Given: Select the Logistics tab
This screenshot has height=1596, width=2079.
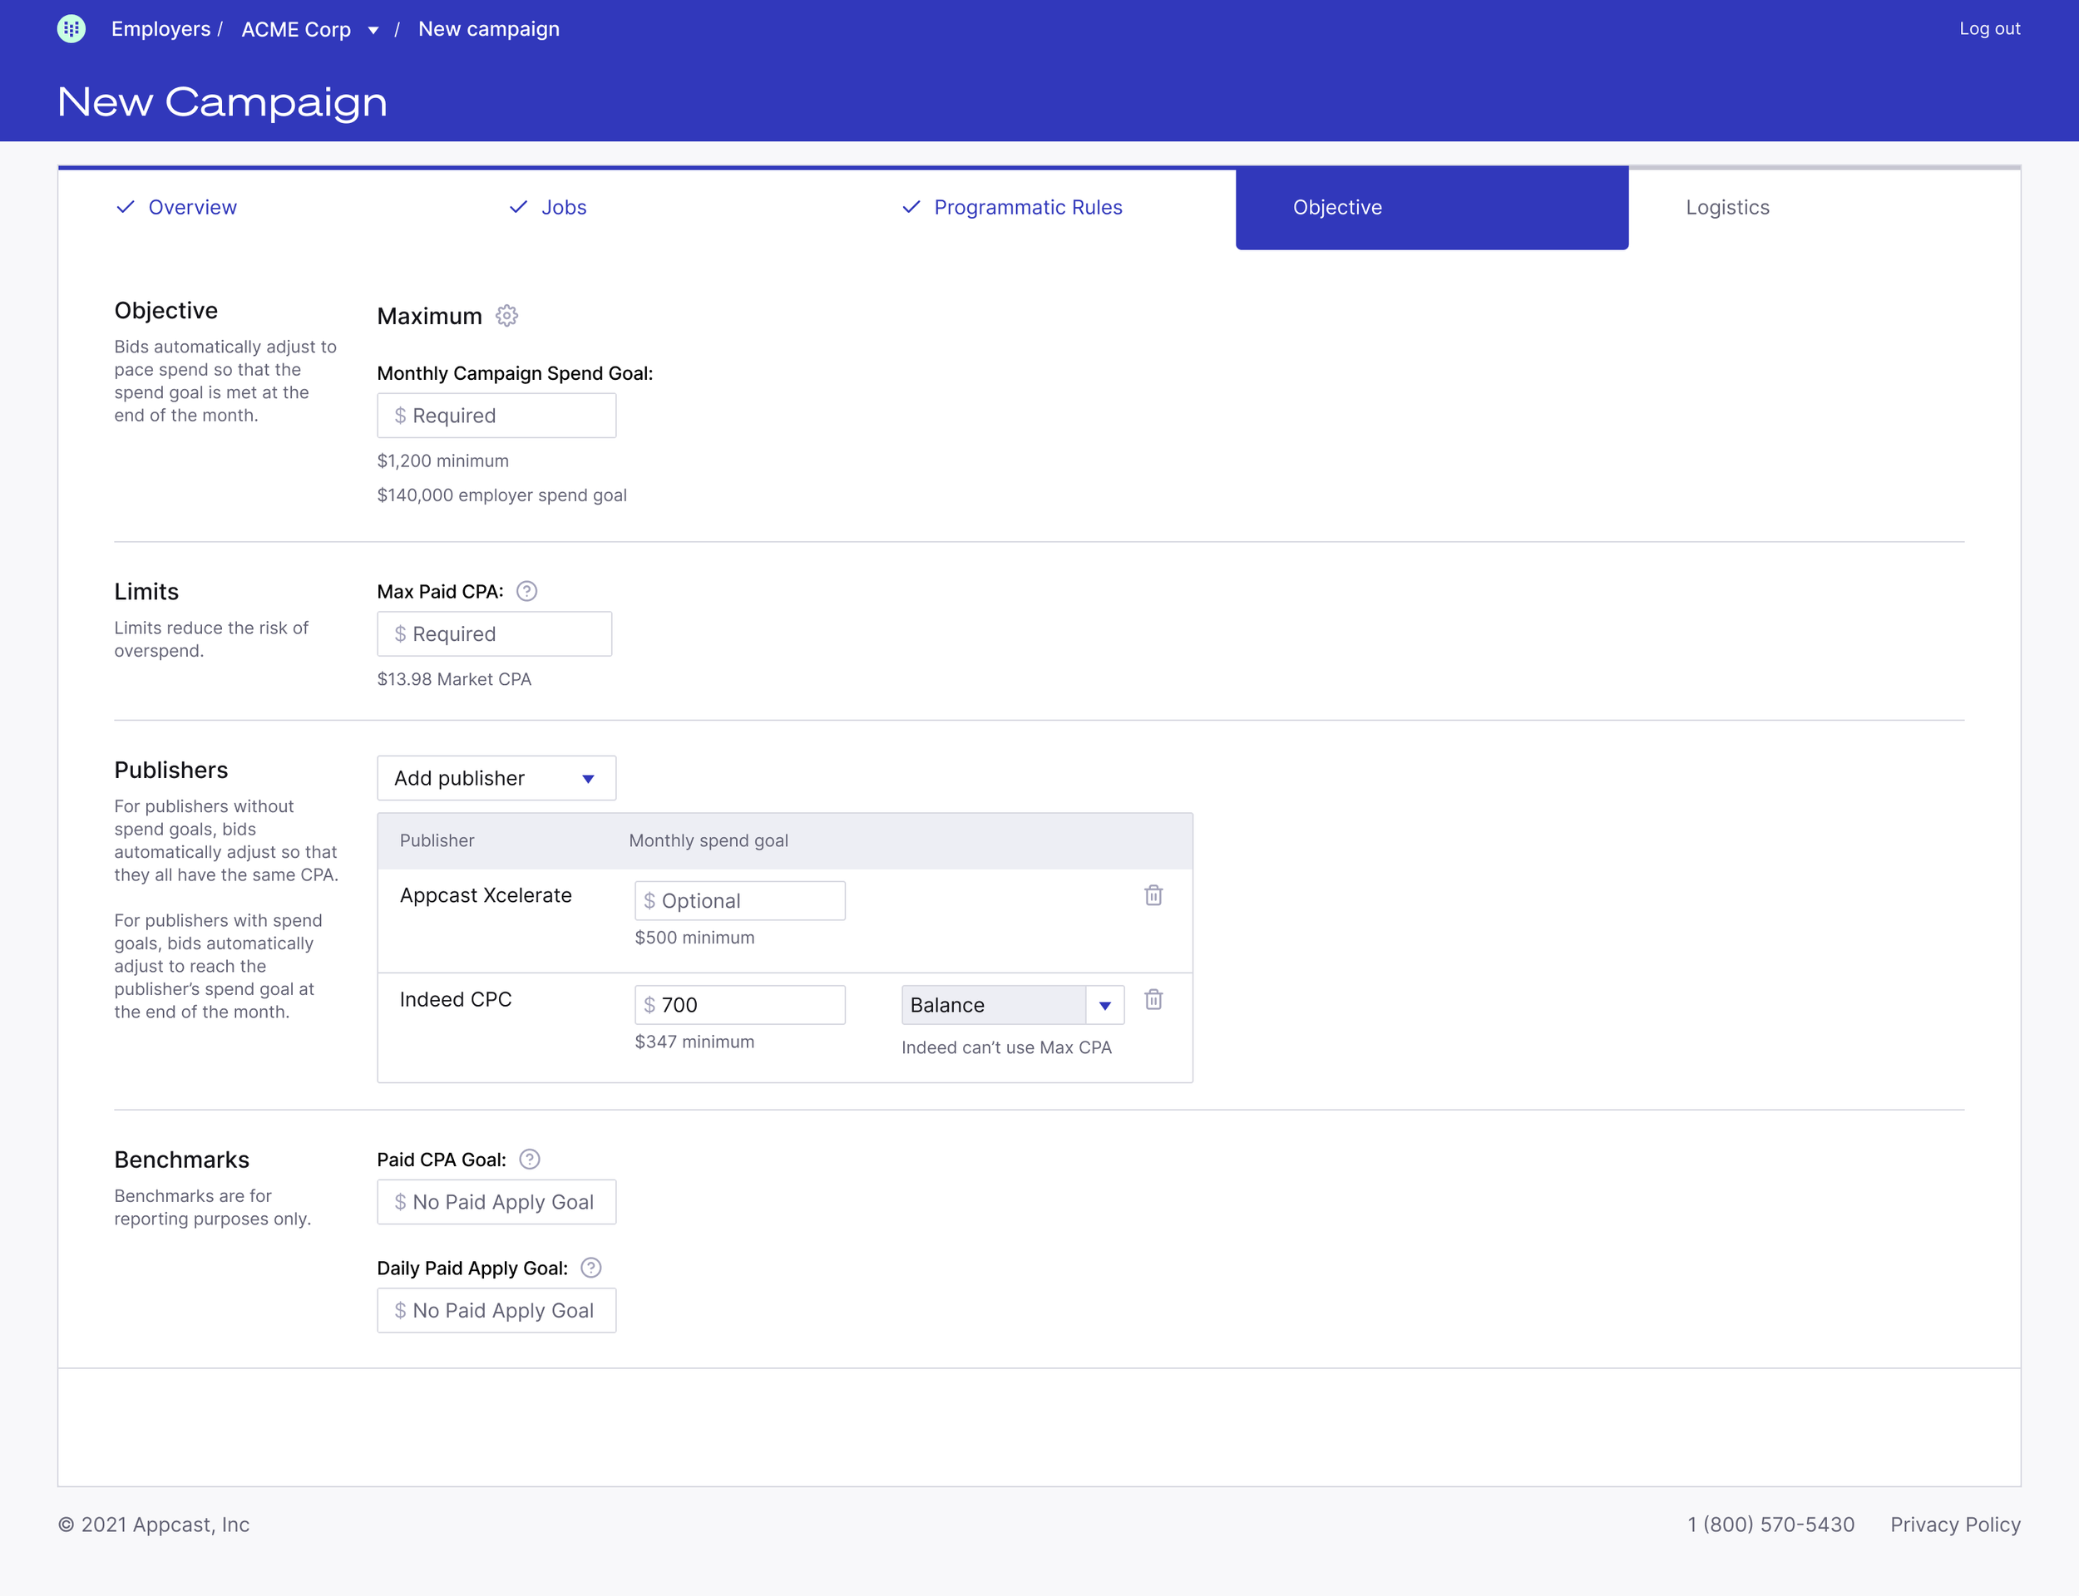Looking at the screenshot, I should tap(1726, 207).
